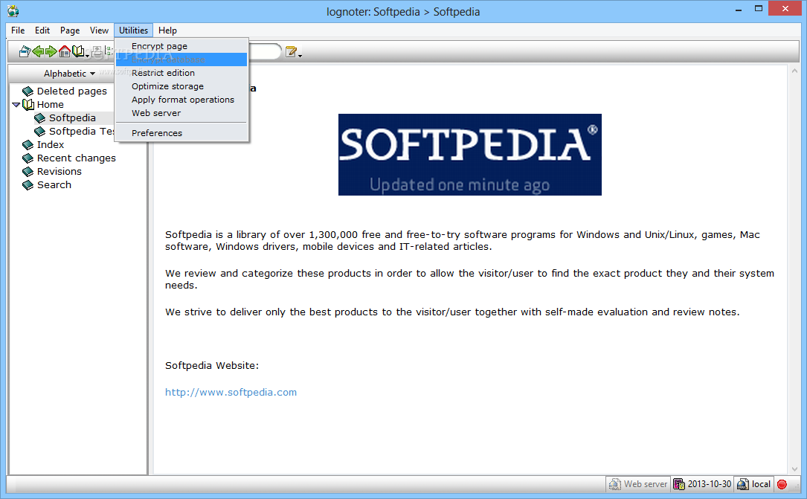Collapse the Home tree node

tap(16, 105)
